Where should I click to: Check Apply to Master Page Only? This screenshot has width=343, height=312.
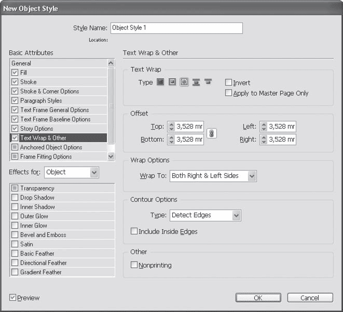coord(229,93)
